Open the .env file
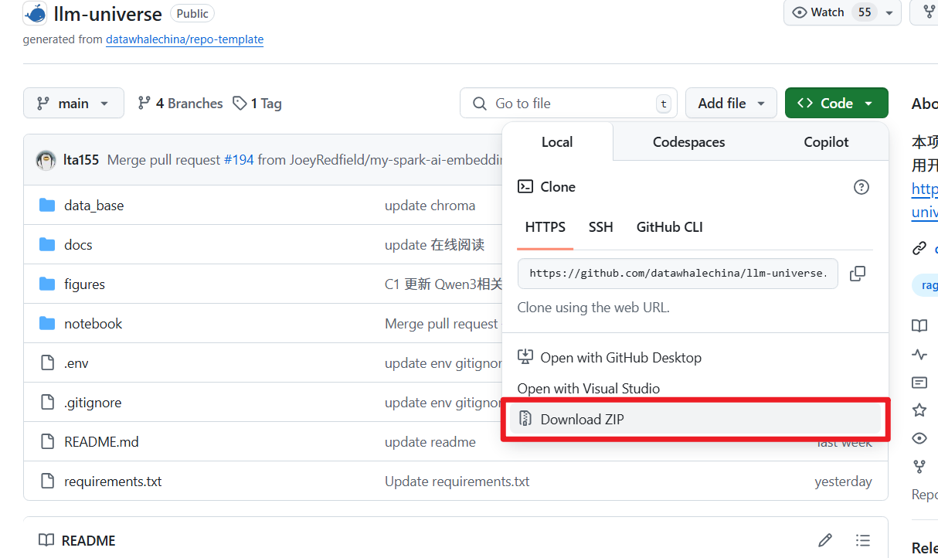938x558 pixels. click(76, 362)
